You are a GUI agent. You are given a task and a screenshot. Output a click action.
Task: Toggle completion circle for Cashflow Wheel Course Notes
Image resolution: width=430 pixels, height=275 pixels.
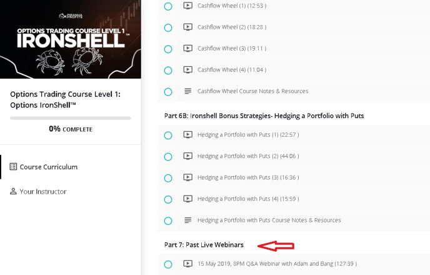click(168, 92)
